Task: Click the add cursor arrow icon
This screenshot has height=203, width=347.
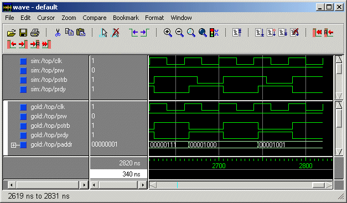Action: pyautogui.click(x=103, y=33)
